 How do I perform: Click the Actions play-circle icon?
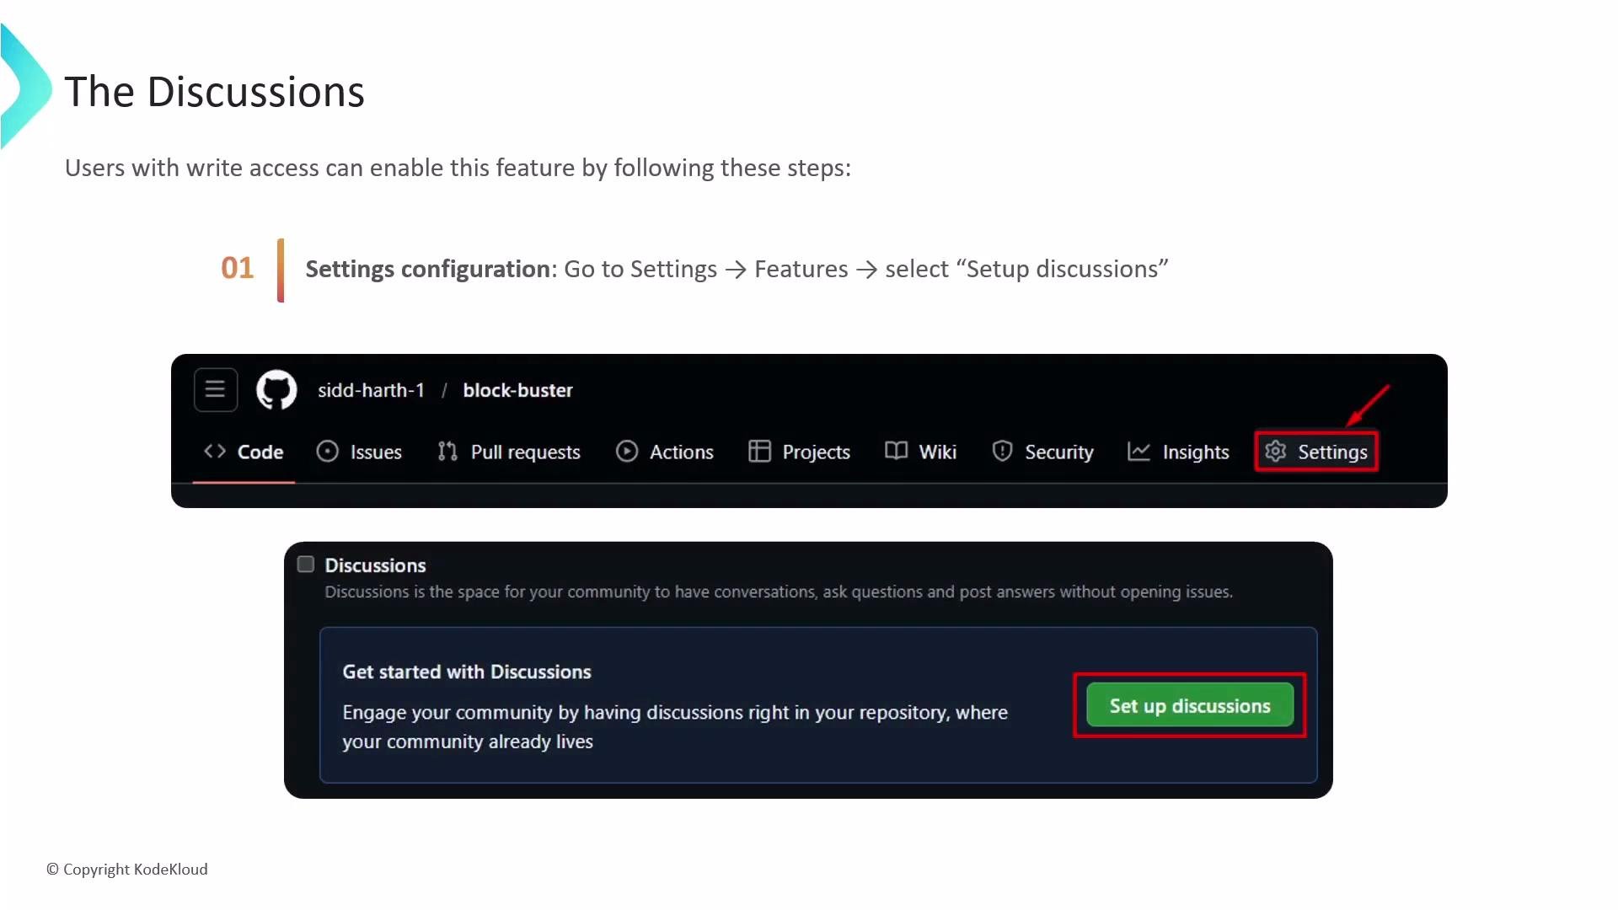pos(627,452)
